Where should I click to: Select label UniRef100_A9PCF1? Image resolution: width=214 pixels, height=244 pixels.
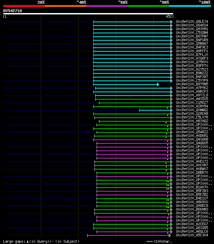pos(192,51)
